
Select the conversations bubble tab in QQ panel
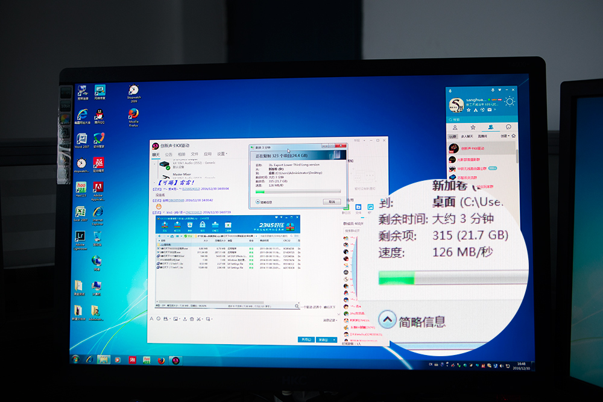[508, 127]
